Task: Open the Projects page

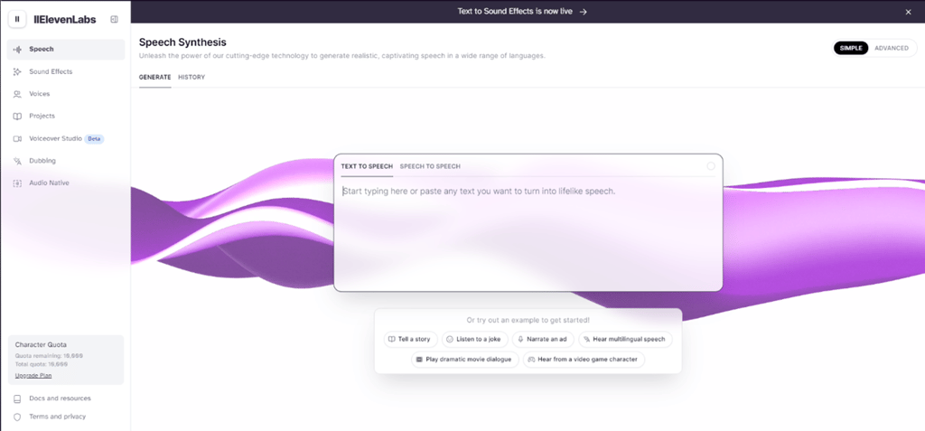Action: coord(66,117)
